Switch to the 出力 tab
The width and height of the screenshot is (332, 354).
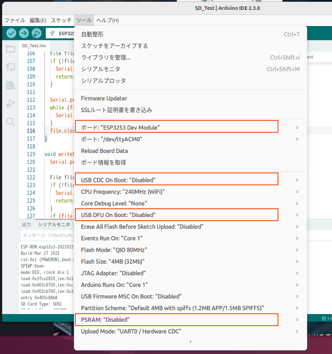(26, 225)
